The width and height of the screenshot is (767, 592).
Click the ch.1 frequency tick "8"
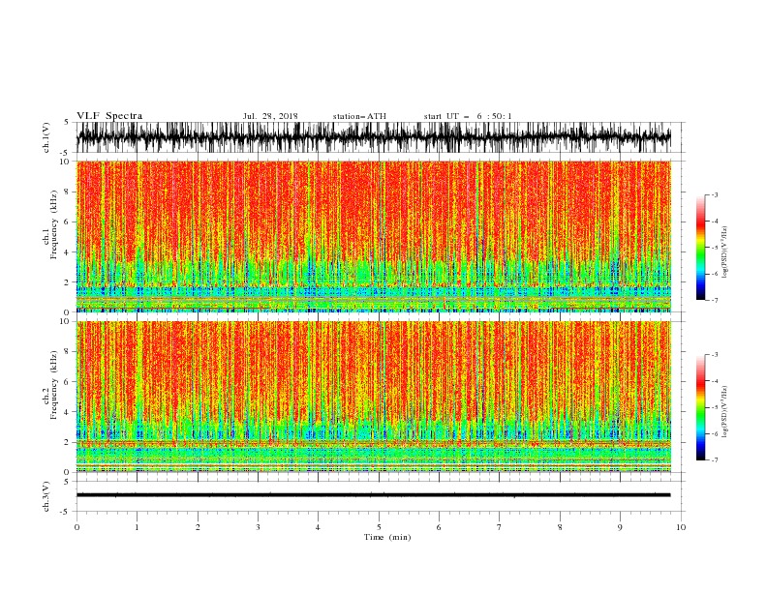67,192
